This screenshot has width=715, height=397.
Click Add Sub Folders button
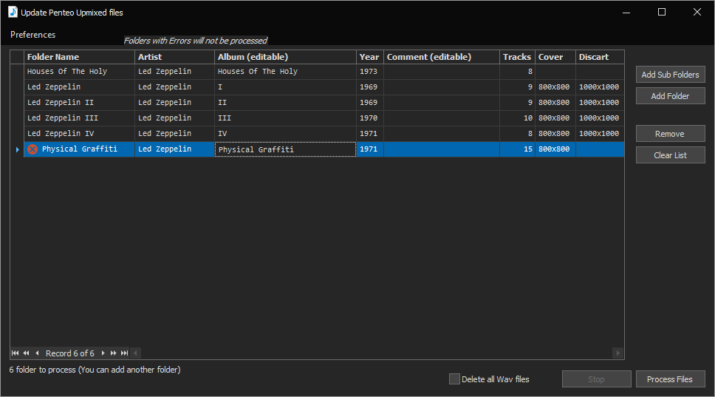coord(670,75)
